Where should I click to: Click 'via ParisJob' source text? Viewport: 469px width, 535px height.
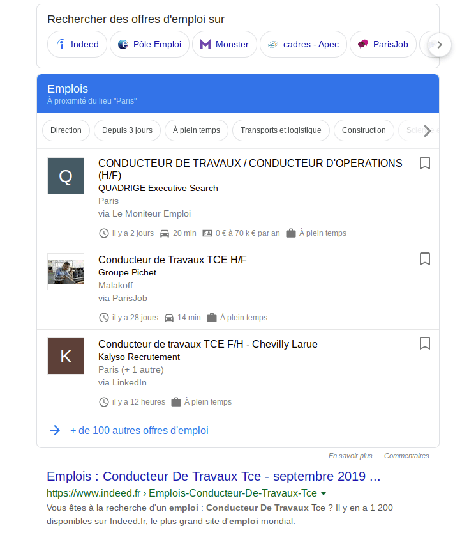coord(123,299)
